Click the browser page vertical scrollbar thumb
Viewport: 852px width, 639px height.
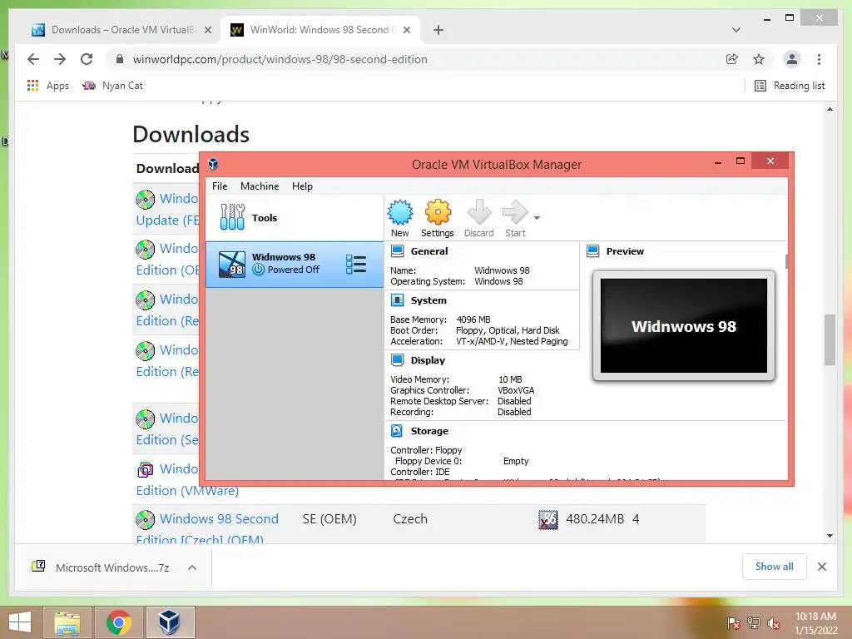pos(830,339)
